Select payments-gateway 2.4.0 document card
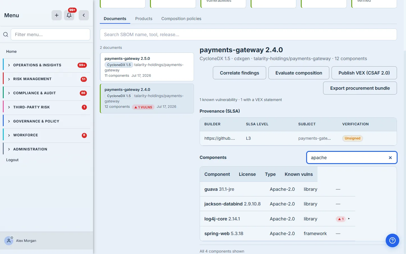 (147, 98)
